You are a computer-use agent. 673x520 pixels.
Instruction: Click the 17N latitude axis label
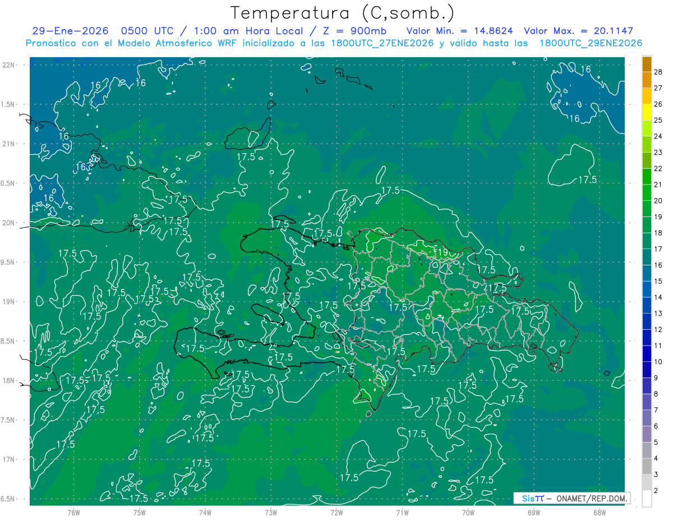9,459
